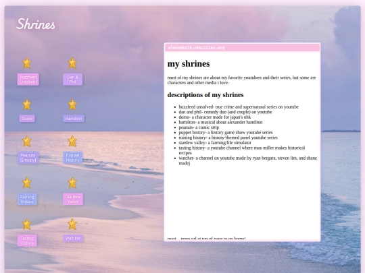Click the star above Tasting History
This screenshot has width=365, height=273.
(x=27, y=224)
